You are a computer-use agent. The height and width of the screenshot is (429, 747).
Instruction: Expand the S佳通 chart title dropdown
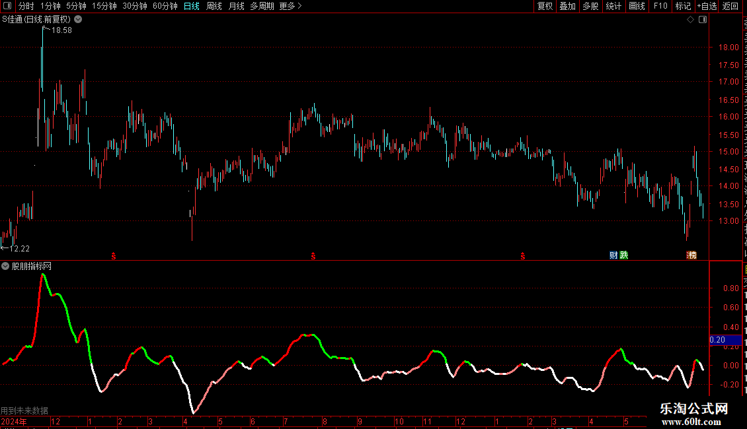tap(78, 20)
